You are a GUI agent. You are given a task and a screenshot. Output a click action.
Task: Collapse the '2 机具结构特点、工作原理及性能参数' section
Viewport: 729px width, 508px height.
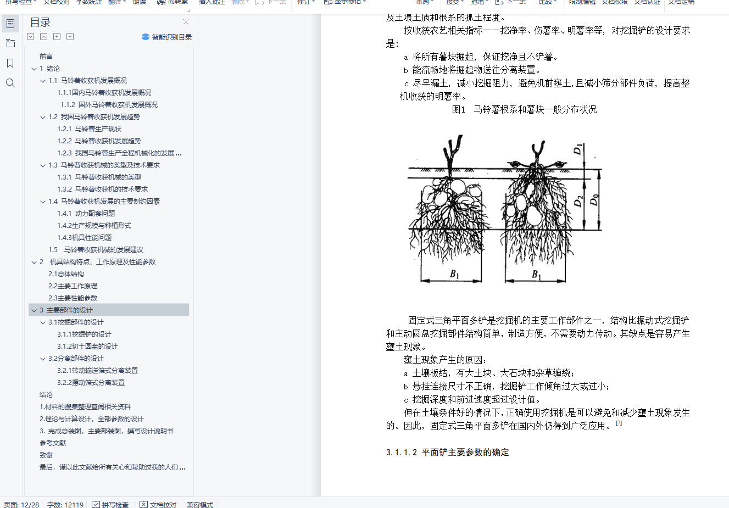coord(34,262)
